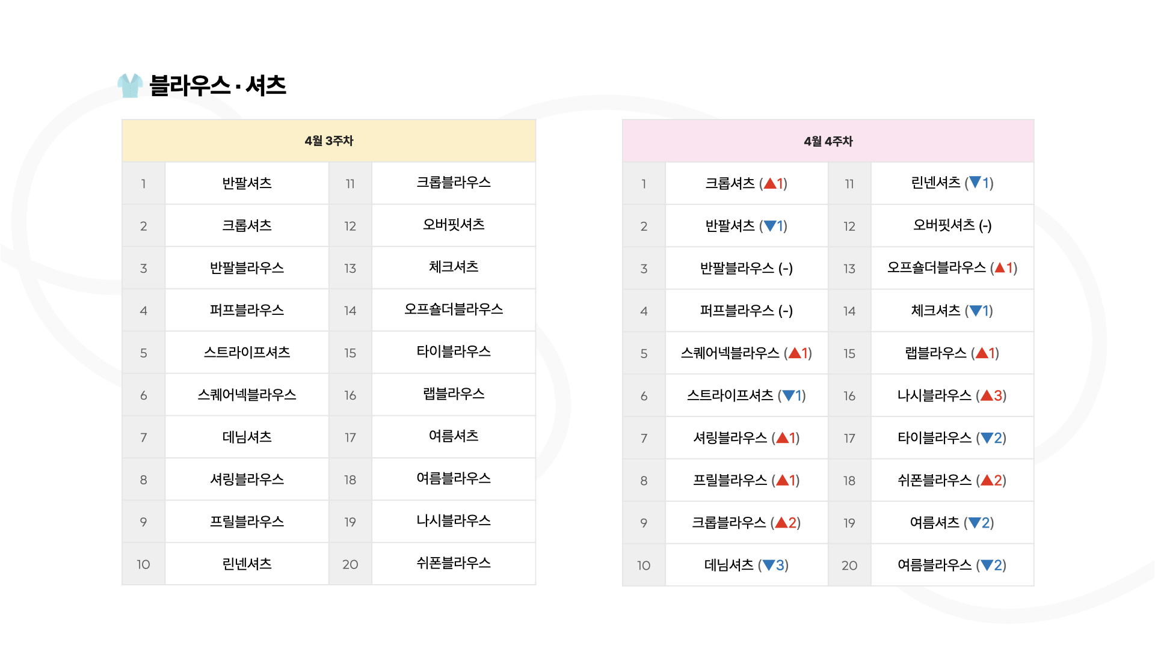
Task: Select 린넨셔츠 in the 3주차 table
Action: (x=247, y=564)
